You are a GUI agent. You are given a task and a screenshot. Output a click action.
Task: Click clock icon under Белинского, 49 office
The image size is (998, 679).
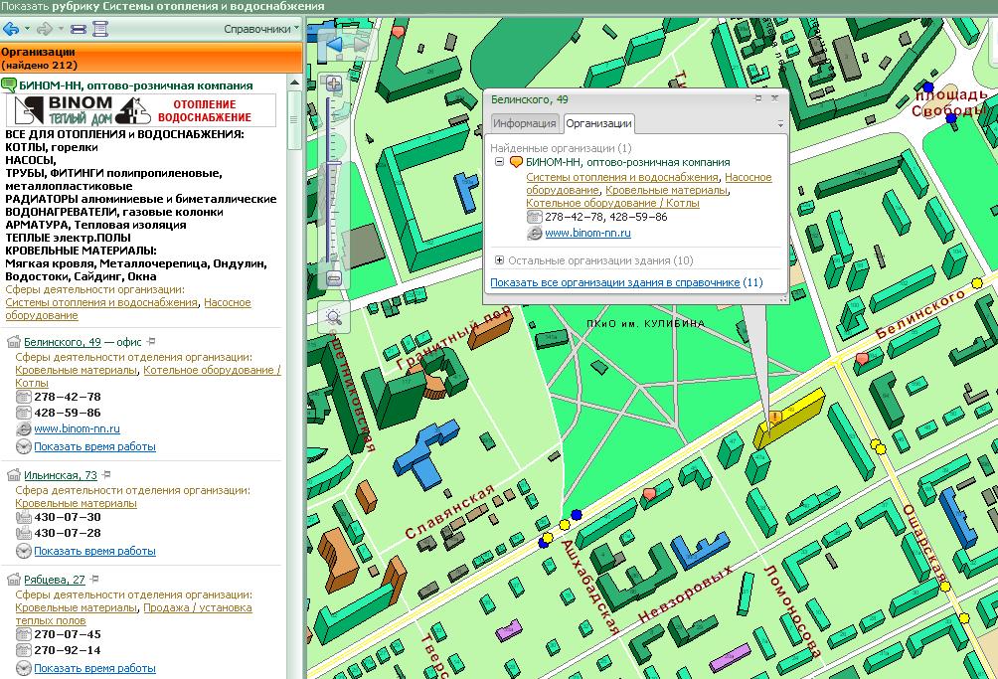23,446
